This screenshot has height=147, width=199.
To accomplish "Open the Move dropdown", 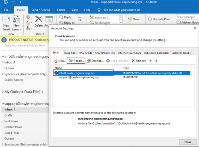I will (x=135, y=19).
